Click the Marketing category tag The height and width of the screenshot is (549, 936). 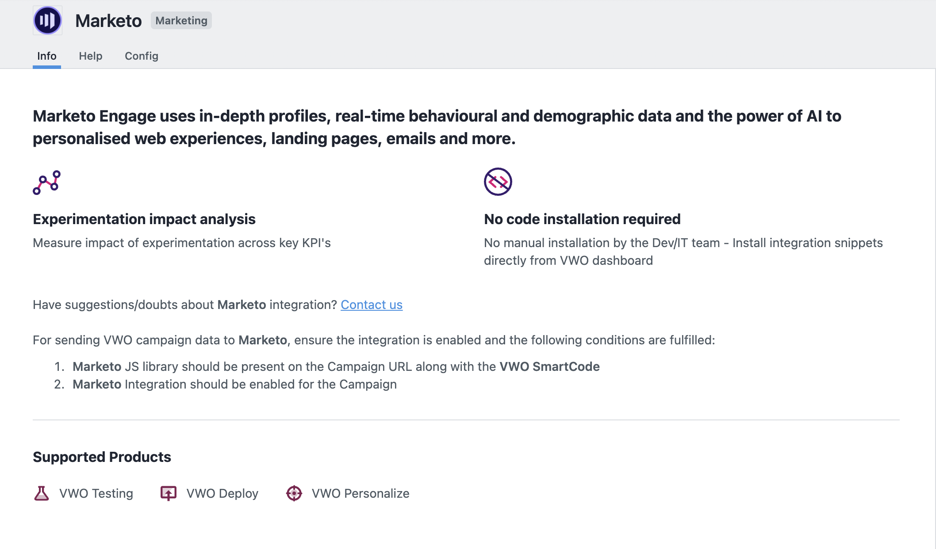point(181,21)
